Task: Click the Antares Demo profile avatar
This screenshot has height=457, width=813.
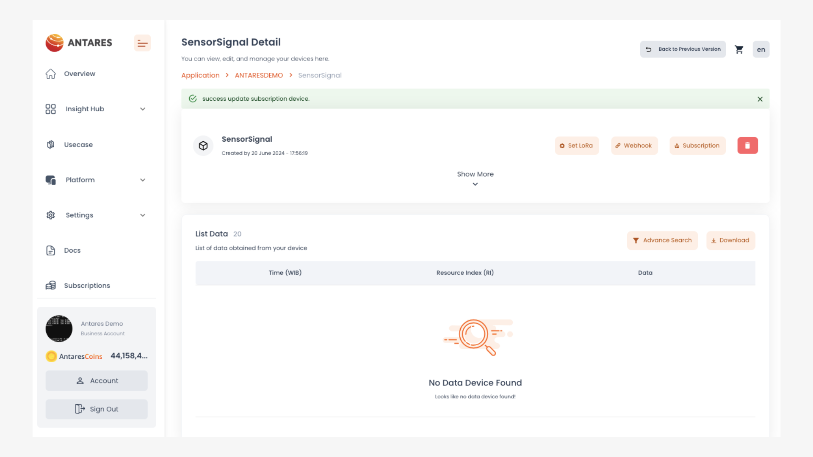Action: 59,328
